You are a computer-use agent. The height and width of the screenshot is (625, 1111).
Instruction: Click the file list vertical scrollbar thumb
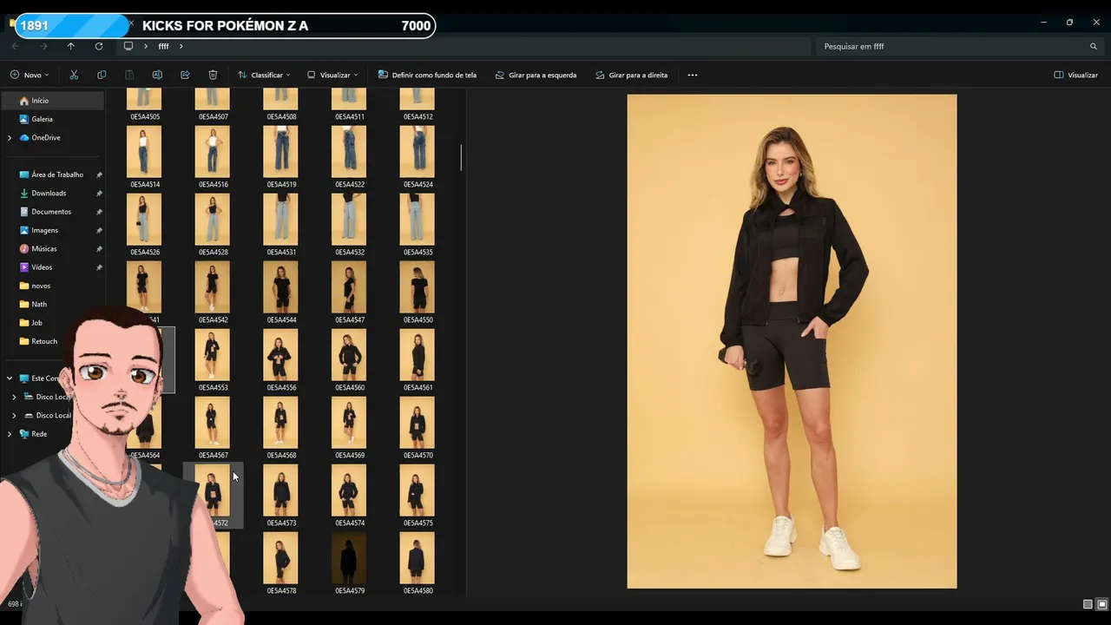[x=461, y=157]
